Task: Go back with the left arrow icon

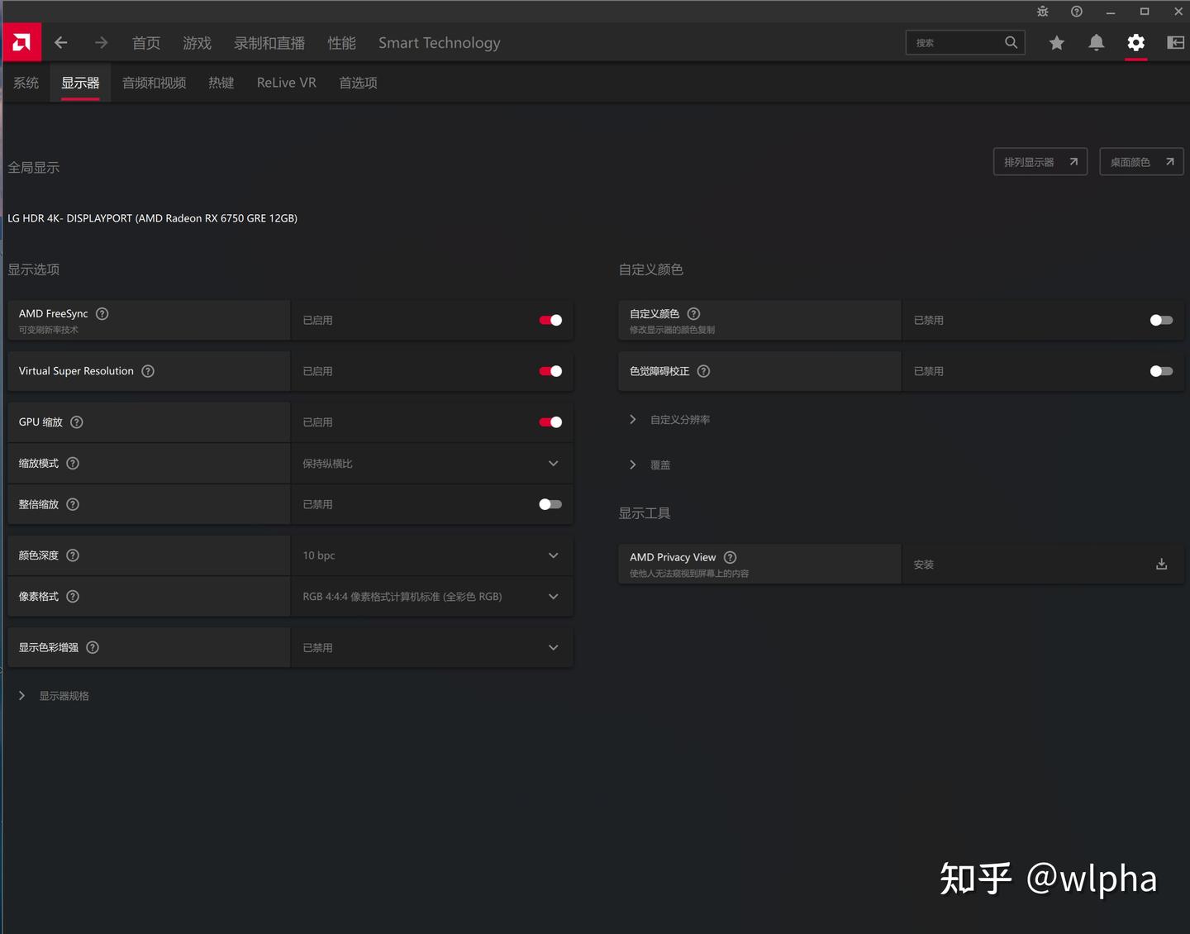Action: pos(61,42)
